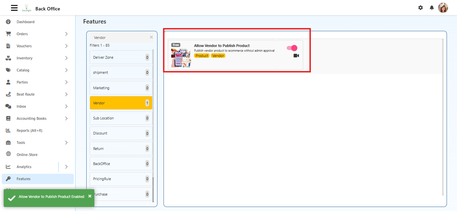The height and width of the screenshot is (211, 457).
Task: Clear the Vendor filter with the x button
Action: (151, 37)
